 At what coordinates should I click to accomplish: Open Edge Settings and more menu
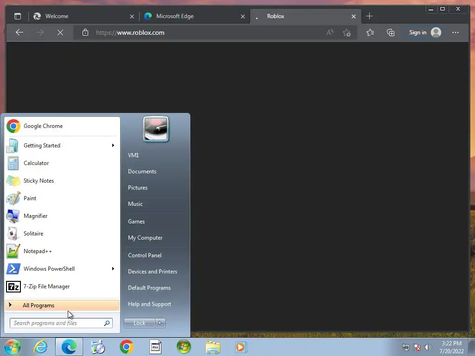tap(456, 32)
